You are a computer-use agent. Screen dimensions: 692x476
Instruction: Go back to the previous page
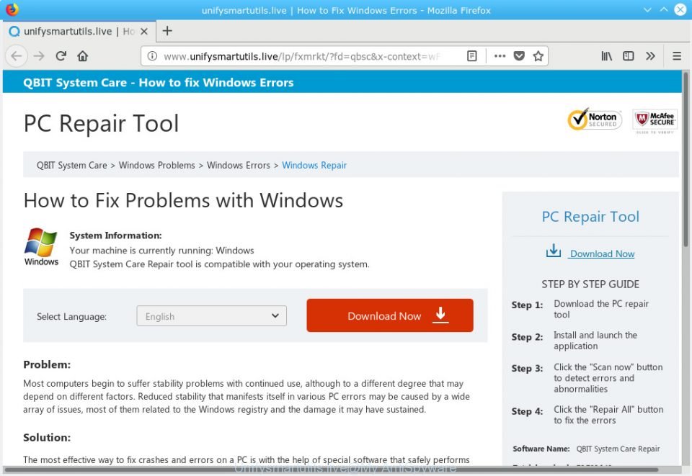tap(17, 56)
